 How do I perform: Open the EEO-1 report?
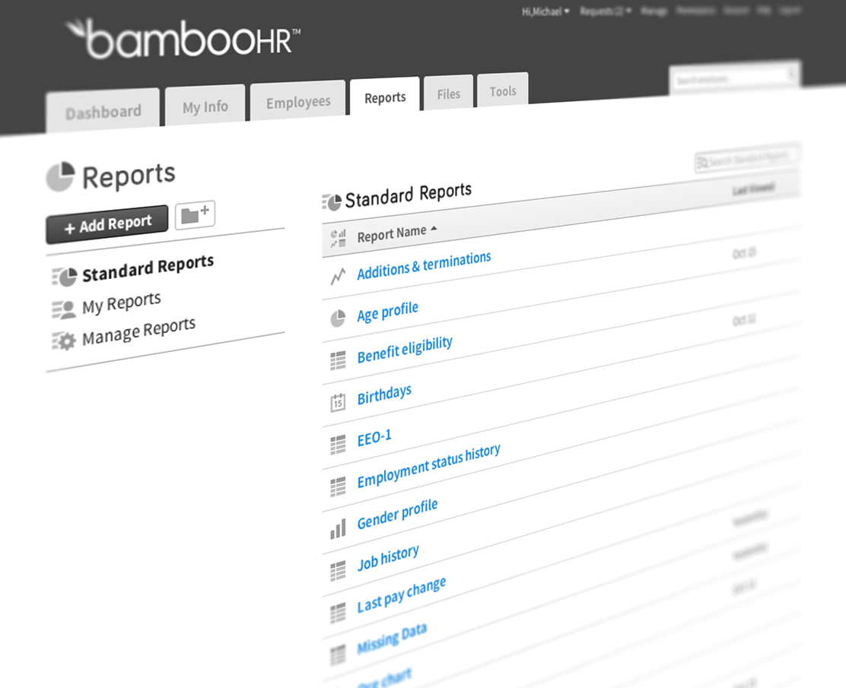click(x=373, y=436)
